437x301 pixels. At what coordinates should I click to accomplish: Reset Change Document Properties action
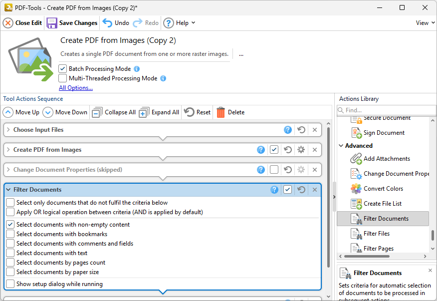click(288, 170)
